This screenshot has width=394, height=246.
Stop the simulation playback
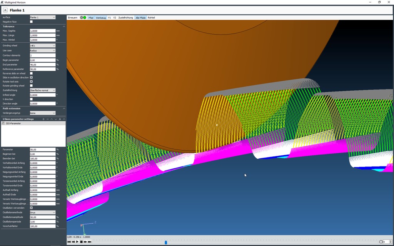point(81,242)
